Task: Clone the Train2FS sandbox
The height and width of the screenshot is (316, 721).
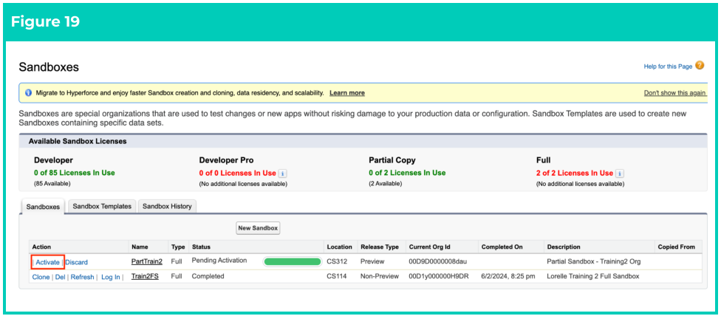Action: click(x=41, y=277)
